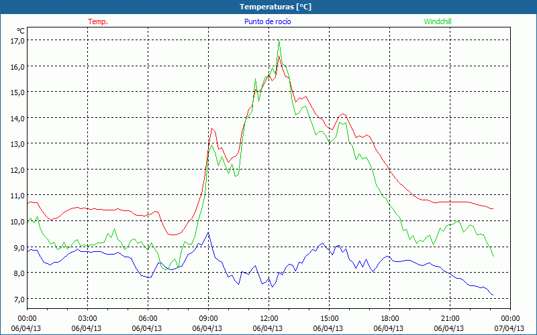
Task: Click the 8,0 y-axis value
Action: pyautogui.click(x=19, y=273)
